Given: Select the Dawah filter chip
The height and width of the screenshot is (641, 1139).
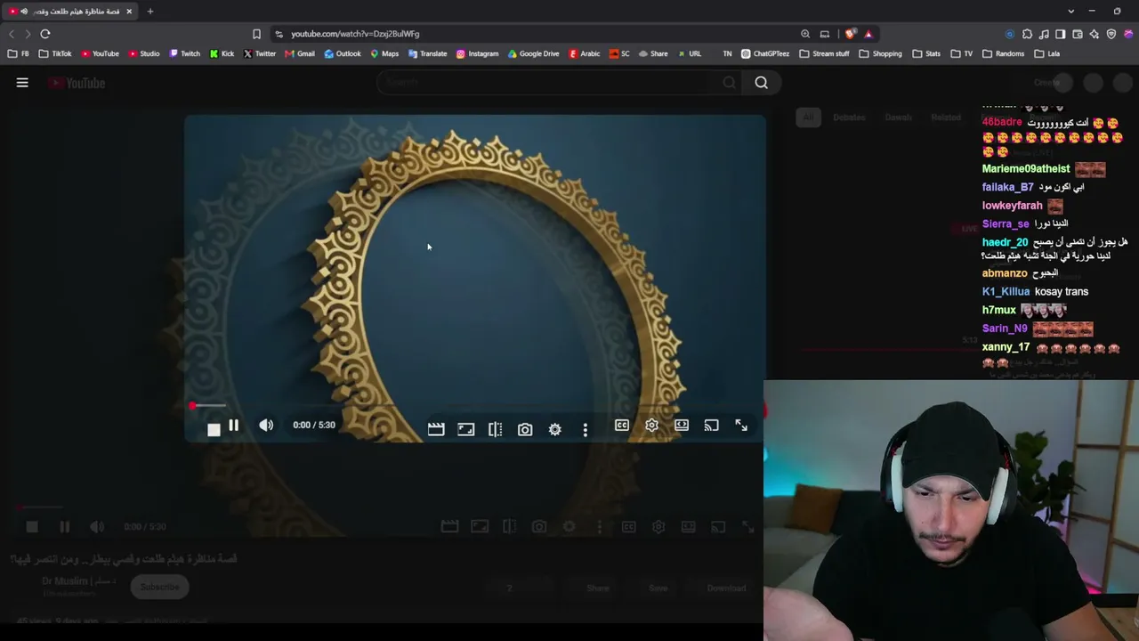Looking at the screenshot, I should tap(898, 118).
